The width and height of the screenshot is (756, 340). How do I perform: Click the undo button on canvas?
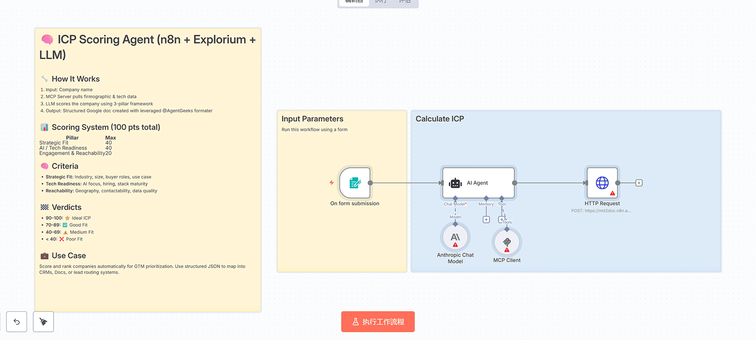[x=17, y=322]
